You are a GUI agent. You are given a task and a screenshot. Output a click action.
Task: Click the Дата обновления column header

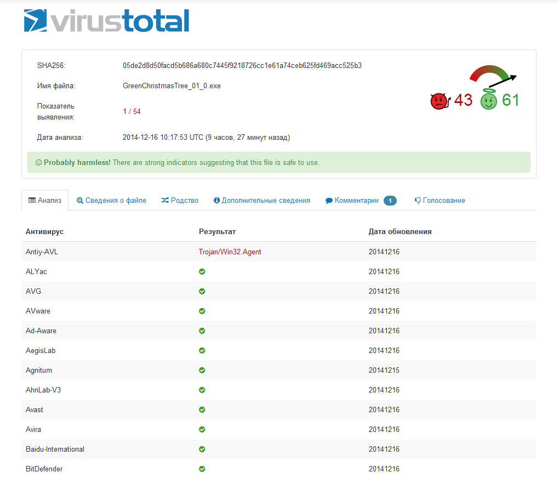[400, 232]
